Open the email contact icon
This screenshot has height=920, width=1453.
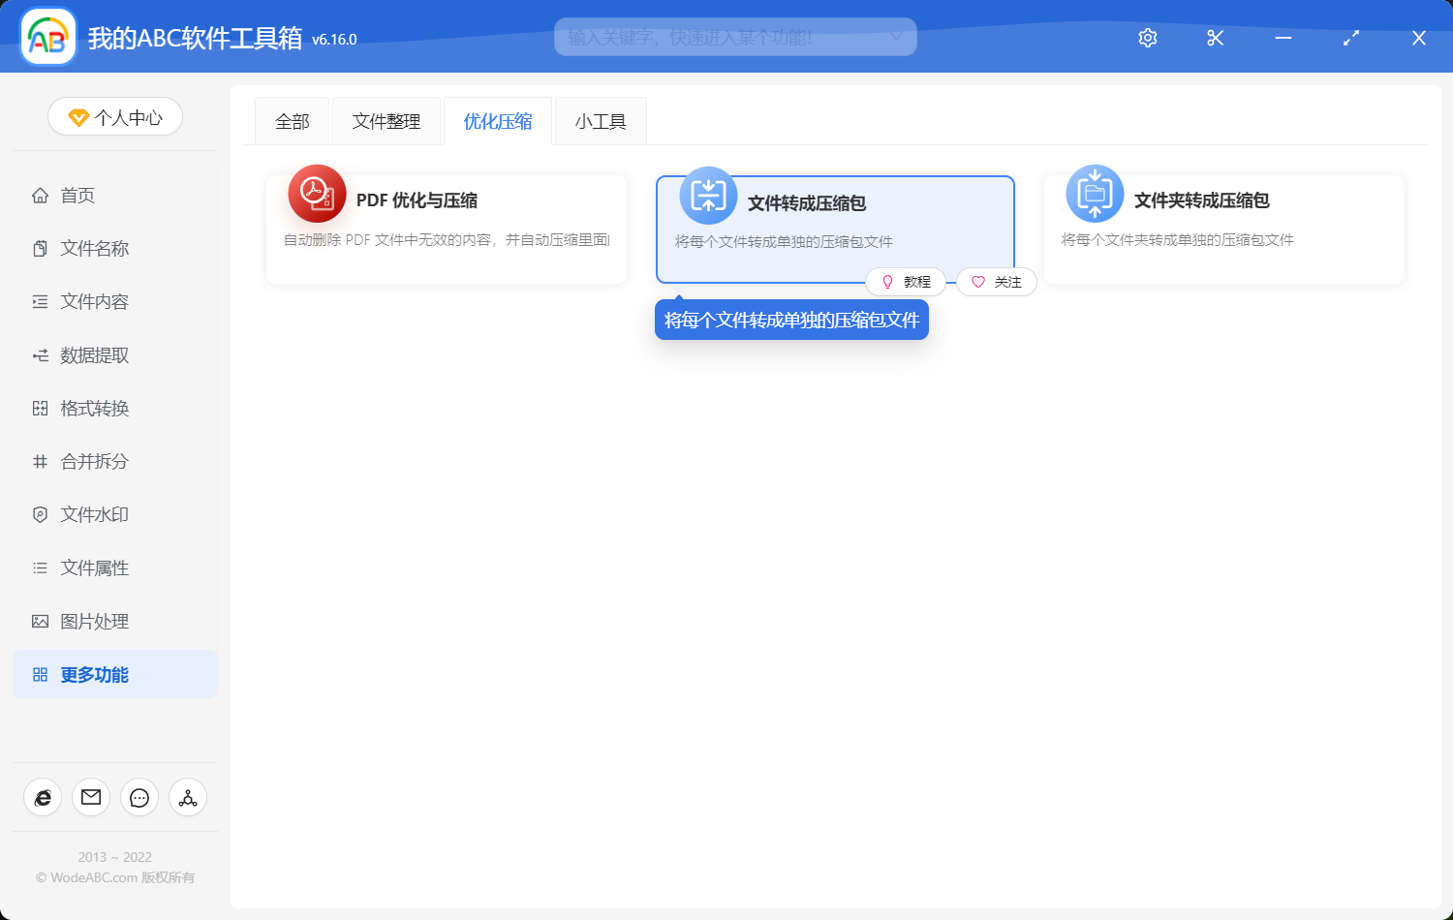pyautogui.click(x=90, y=797)
